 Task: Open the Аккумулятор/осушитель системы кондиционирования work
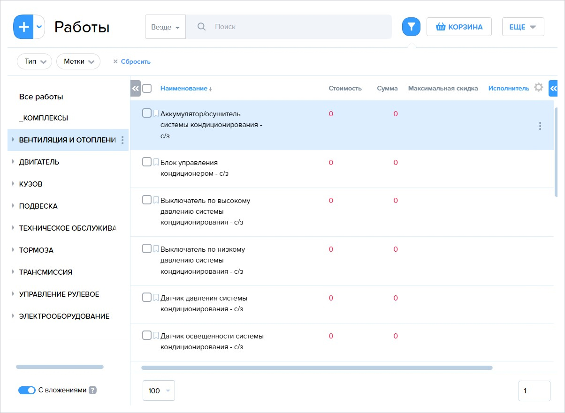(x=211, y=125)
